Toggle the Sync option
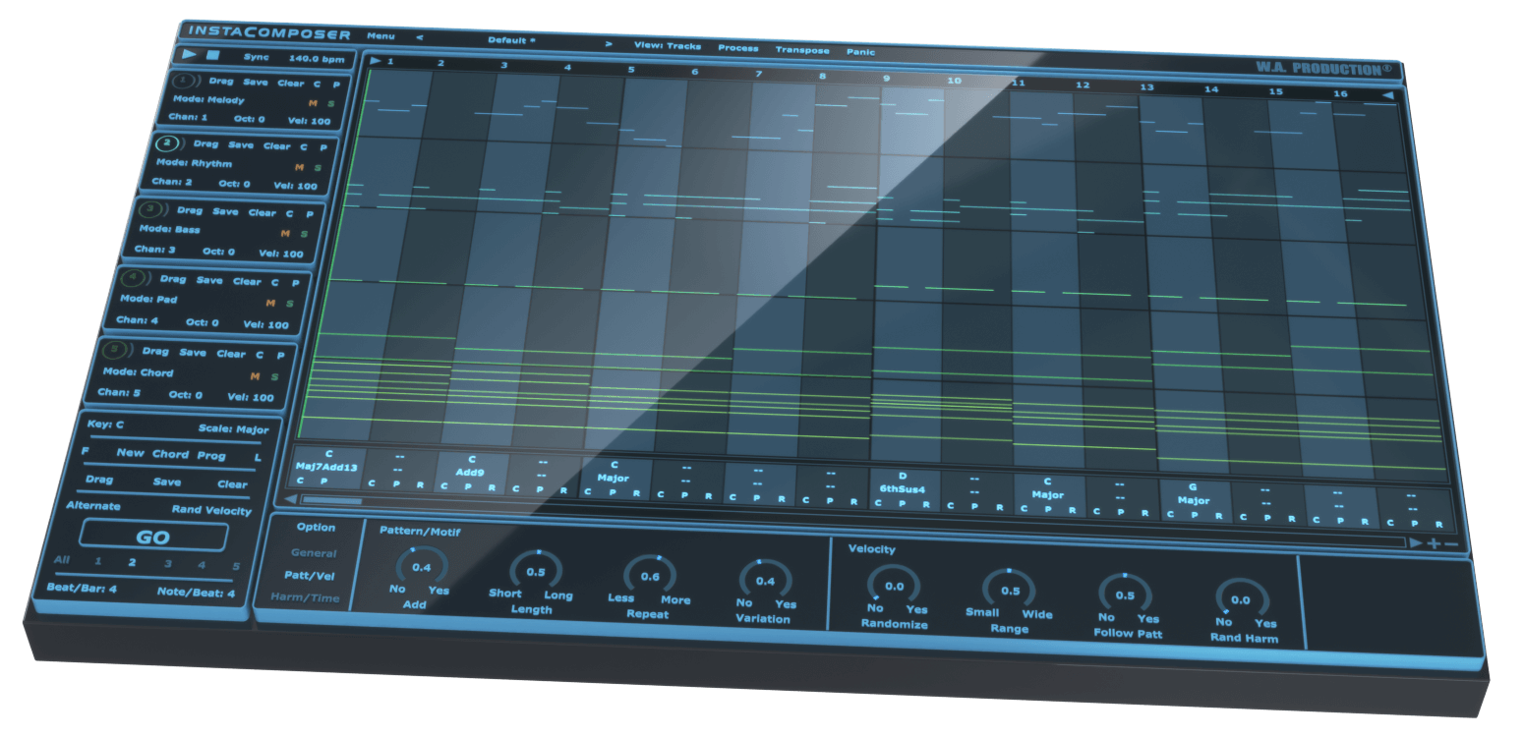 (x=256, y=58)
